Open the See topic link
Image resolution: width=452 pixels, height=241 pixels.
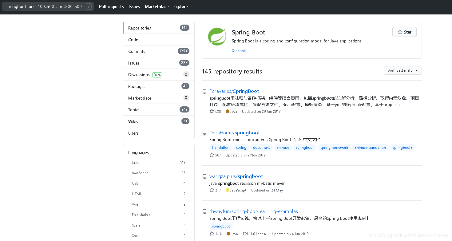pyautogui.click(x=239, y=51)
